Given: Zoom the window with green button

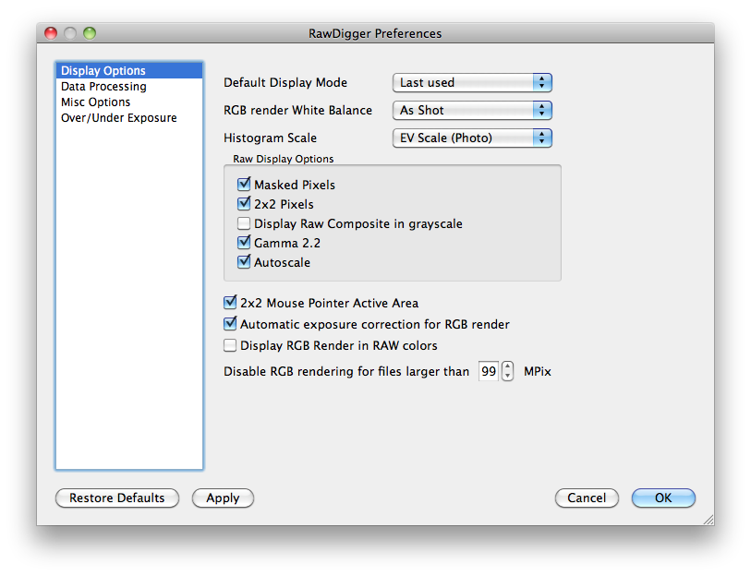Looking at the screenshot, I should pyautogui.click(x=90, y=33).
